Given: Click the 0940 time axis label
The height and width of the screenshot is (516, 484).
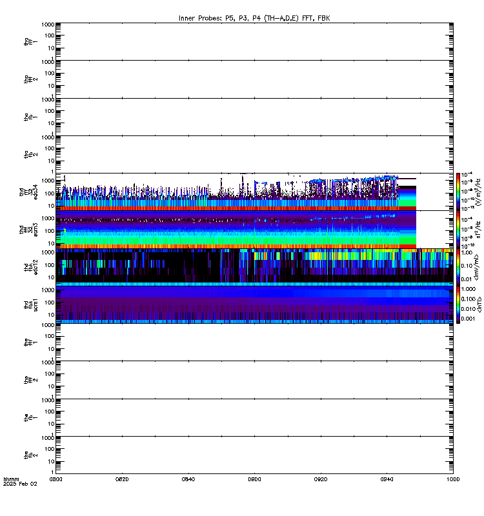Looking at the screenshot, I should [387, 479].
